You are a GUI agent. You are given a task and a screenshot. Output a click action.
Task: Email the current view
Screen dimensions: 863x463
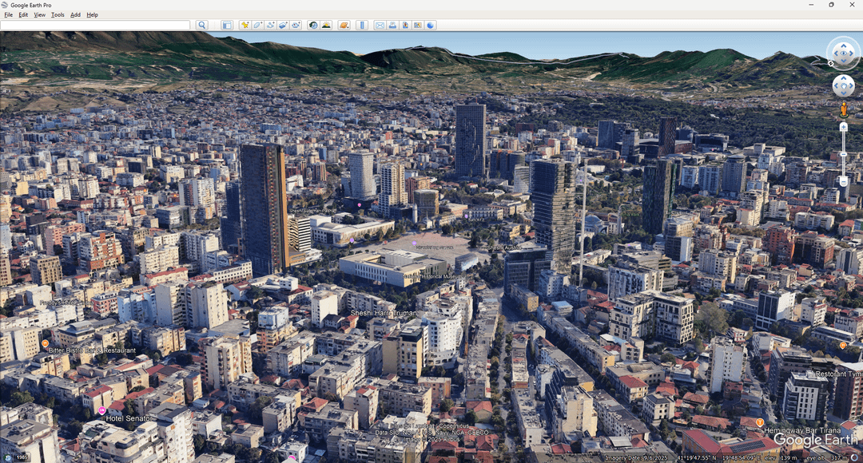click(x=380, y=26)
